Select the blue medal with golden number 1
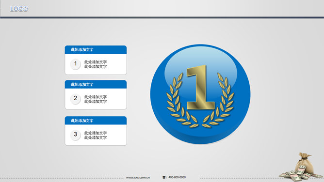The image size is (324, 182). [x=200, y=94]
